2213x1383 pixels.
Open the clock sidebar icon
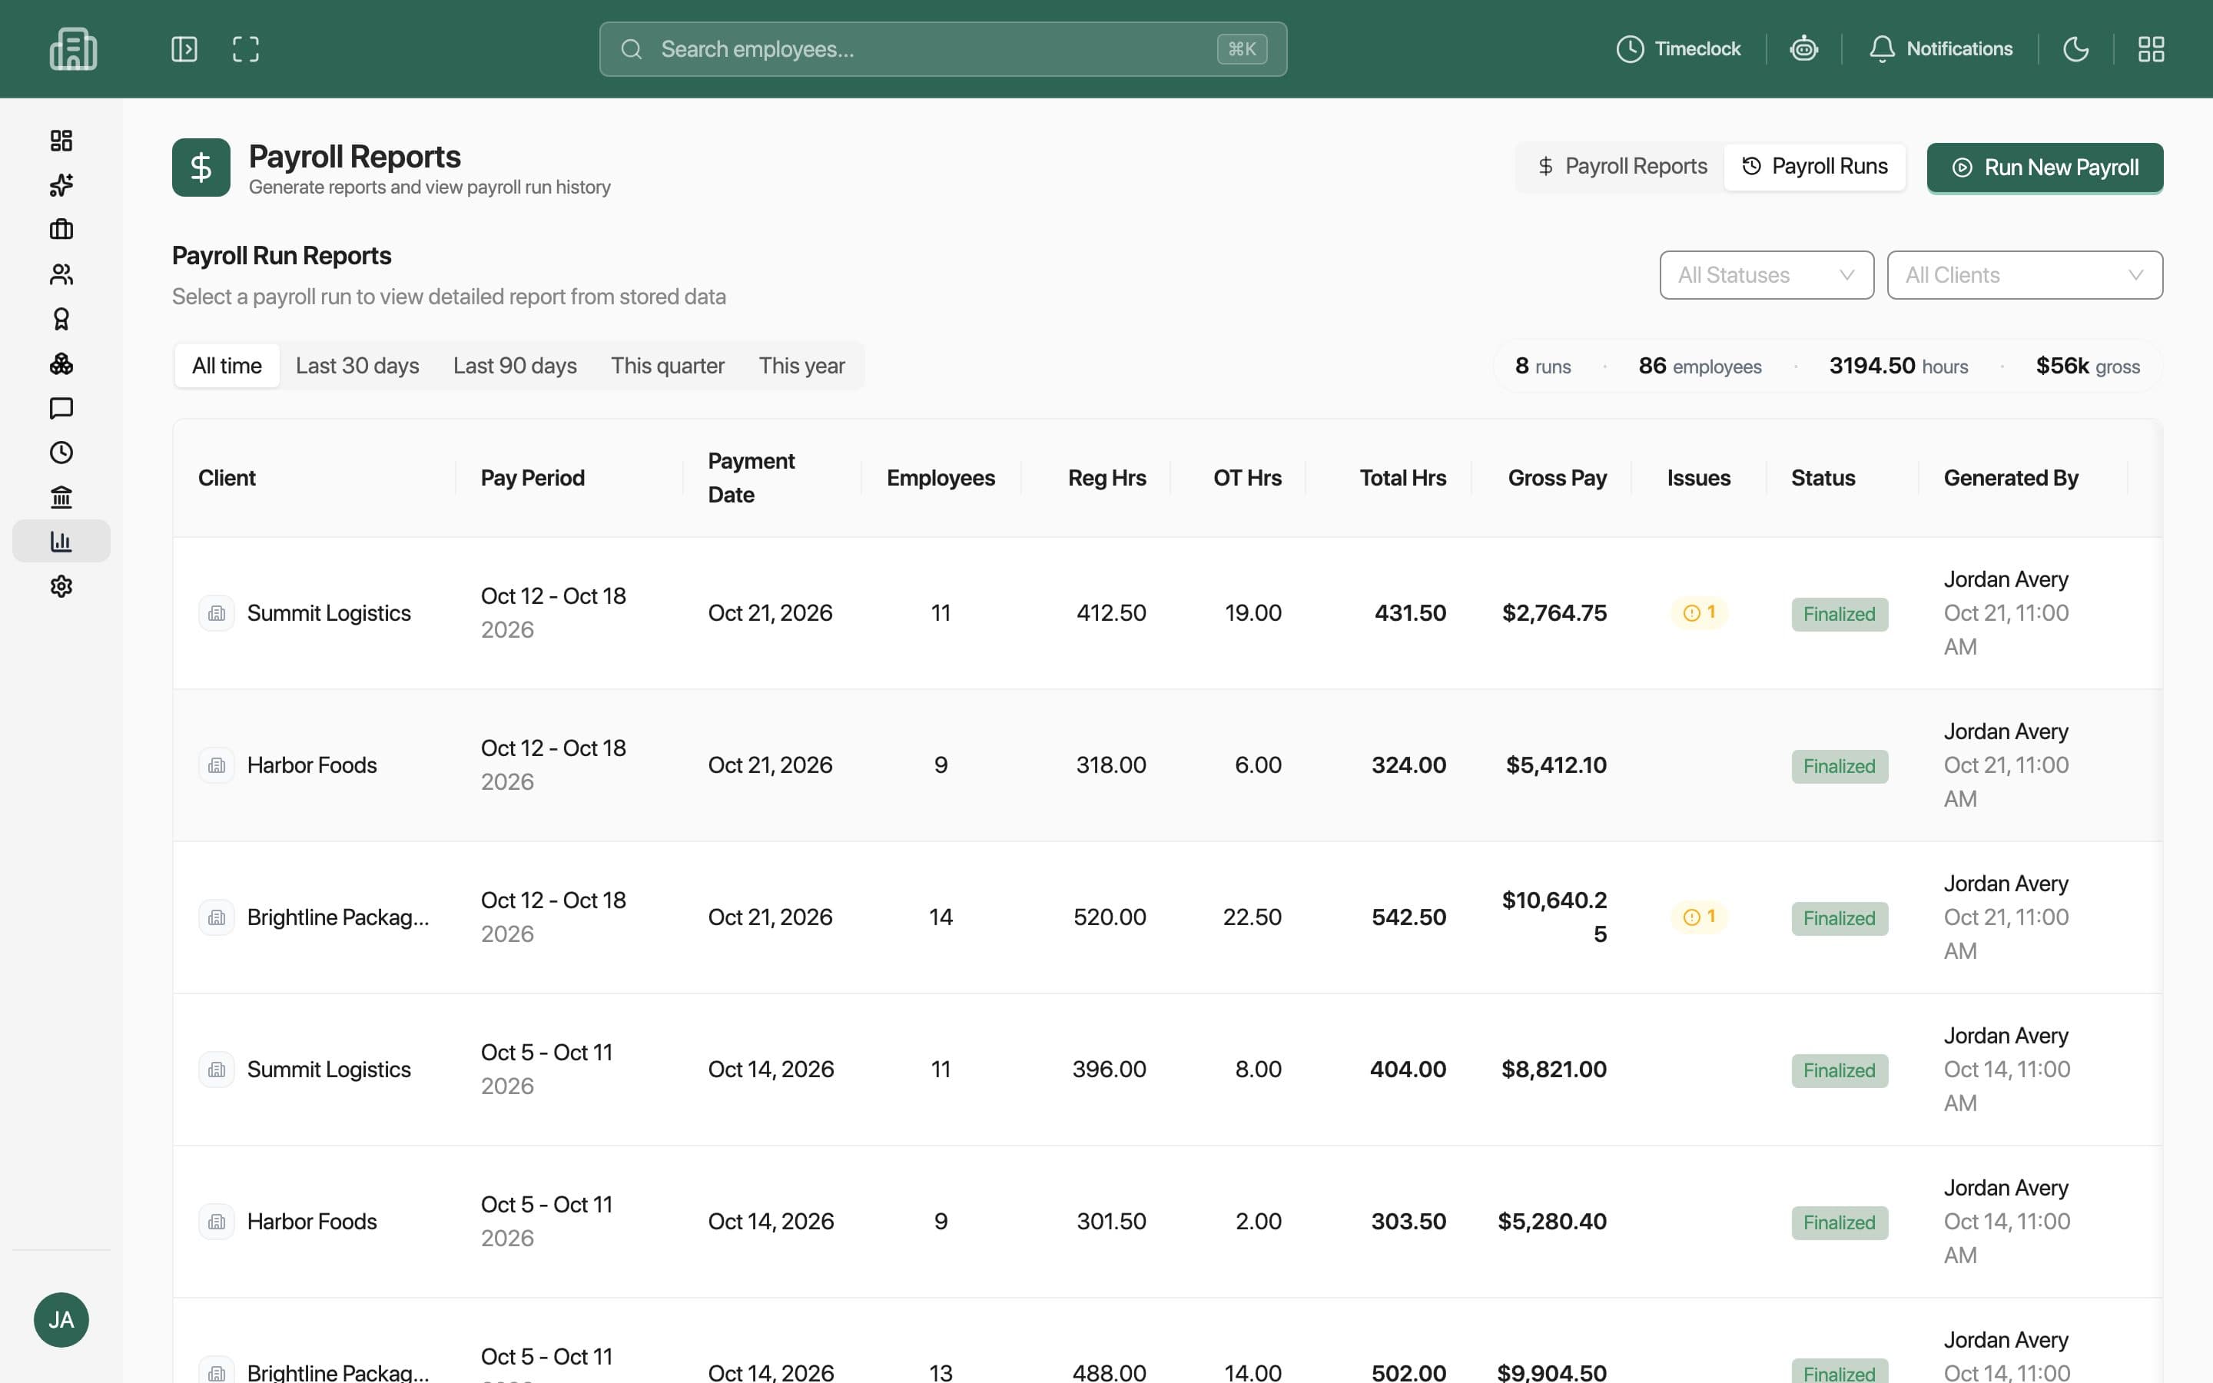pyautogui.click(x=61, y=453)
